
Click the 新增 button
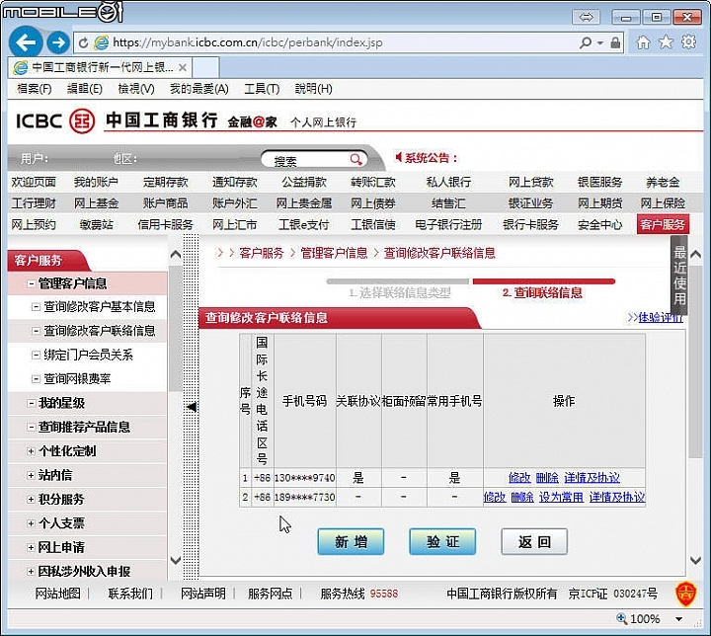(351, 541)
